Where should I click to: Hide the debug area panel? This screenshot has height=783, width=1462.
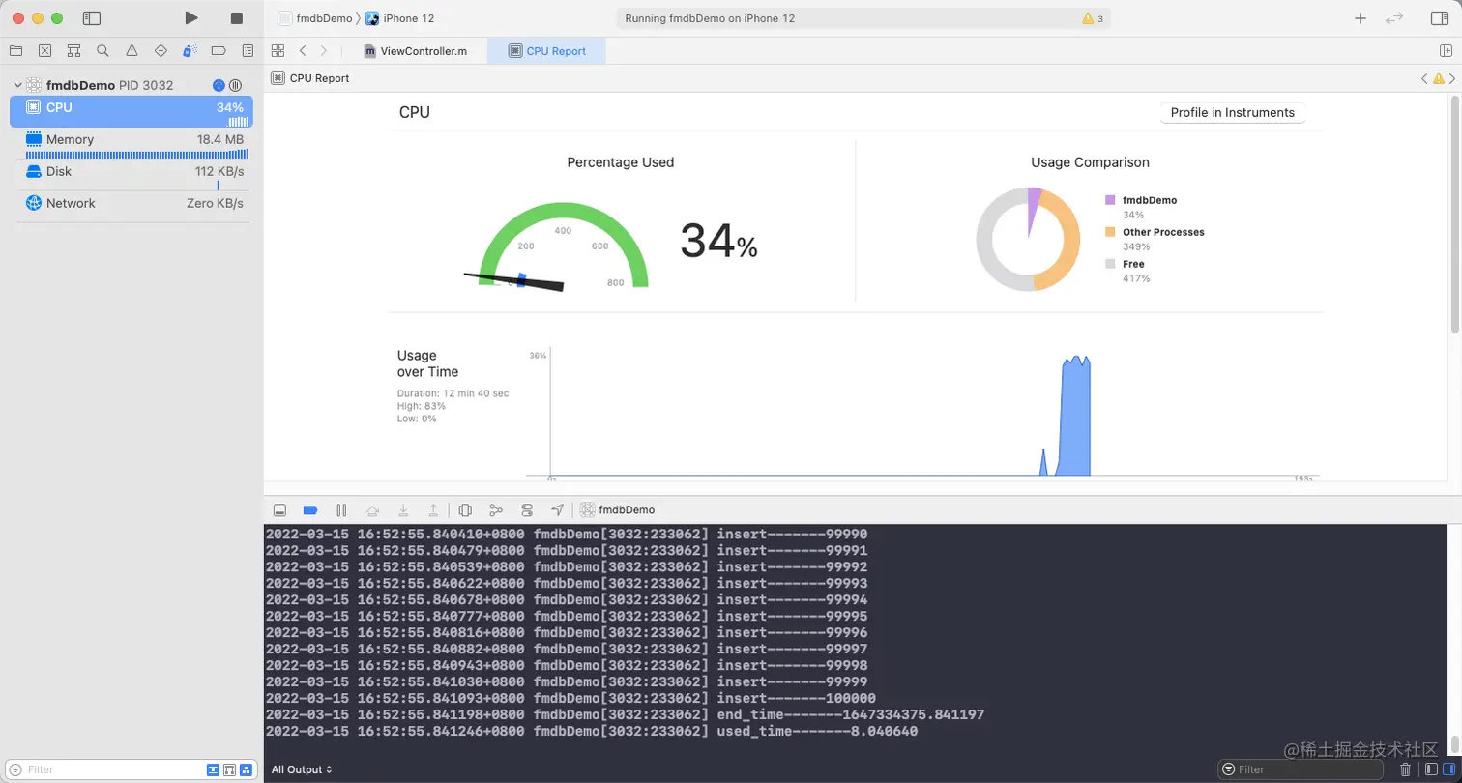[x=279, y=509]
